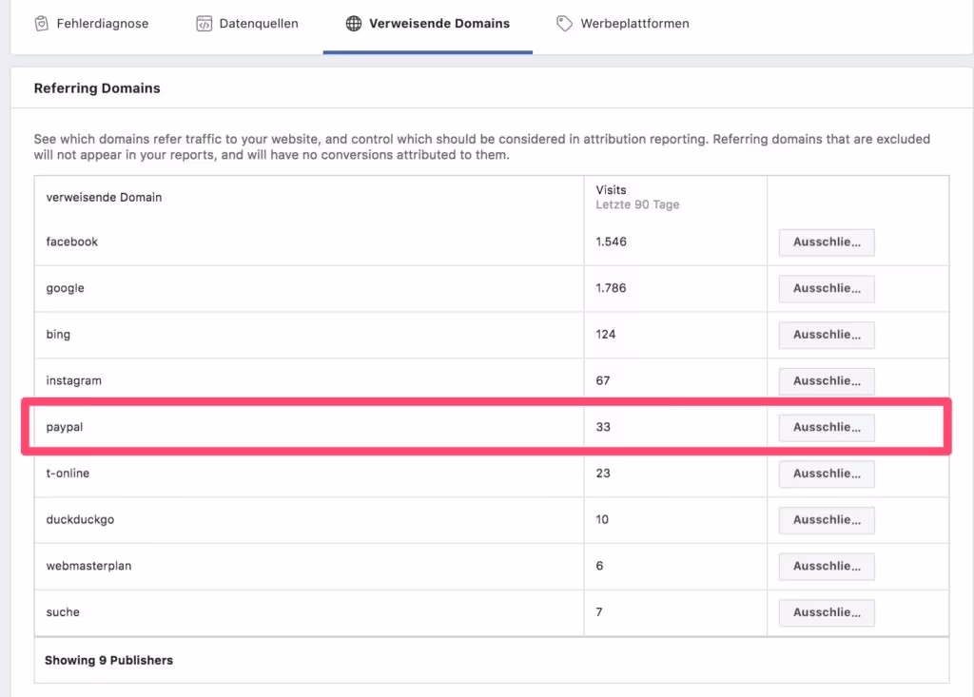The height and width of the screenshot is (697, 974).
Task: Click the verweisende Domain column header
Action: pyautogui.click(x=104, y=197)
